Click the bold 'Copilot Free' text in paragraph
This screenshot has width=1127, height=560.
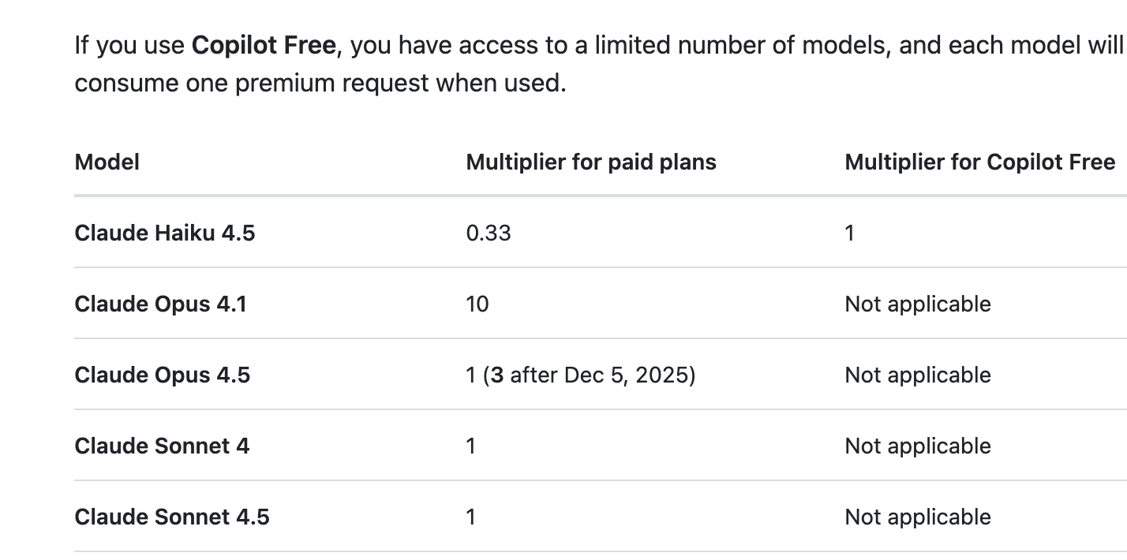click(x=264, y=46)
